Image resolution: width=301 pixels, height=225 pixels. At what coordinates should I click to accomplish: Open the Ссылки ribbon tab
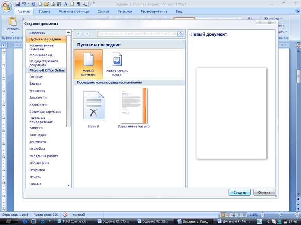point(103,12)
